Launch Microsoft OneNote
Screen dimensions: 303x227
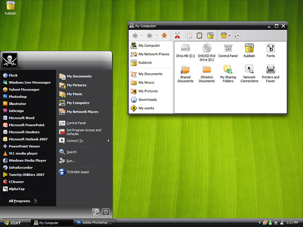coord(21,132)
